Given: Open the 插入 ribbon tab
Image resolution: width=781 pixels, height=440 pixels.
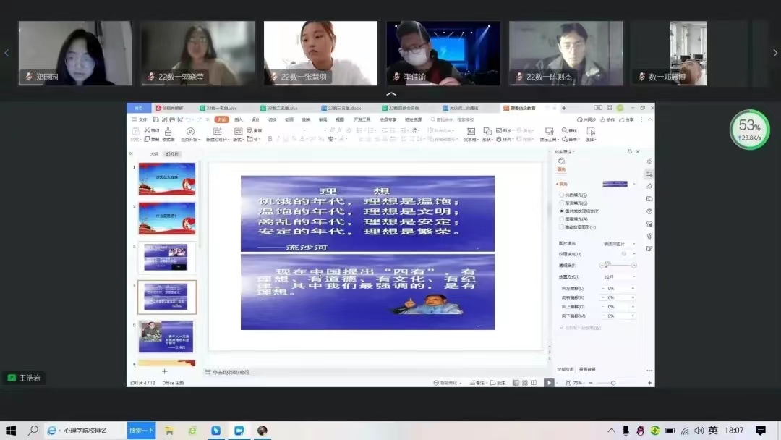Looking at the screenshot, I should [x=239, y=119].
